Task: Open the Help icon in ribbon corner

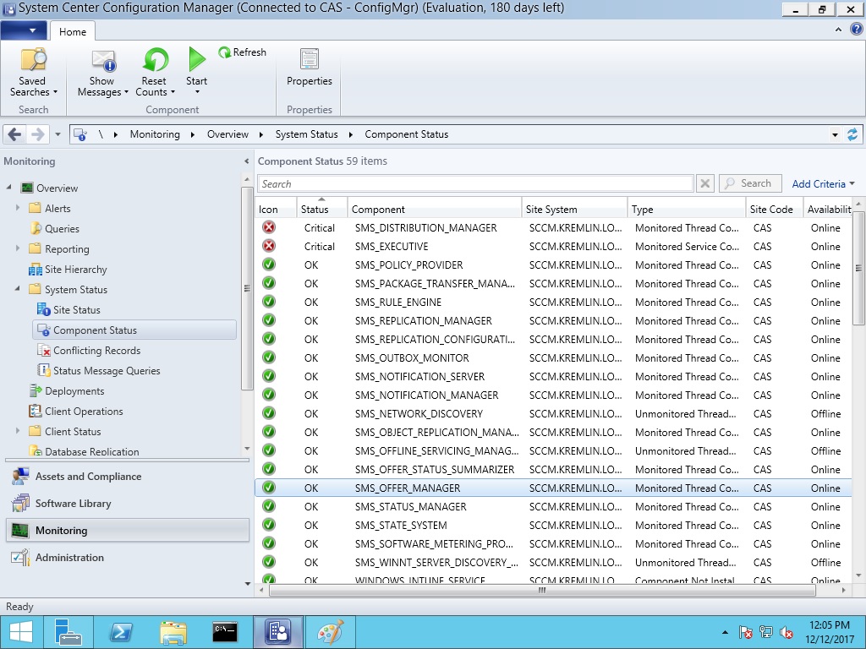Action: 856,30
